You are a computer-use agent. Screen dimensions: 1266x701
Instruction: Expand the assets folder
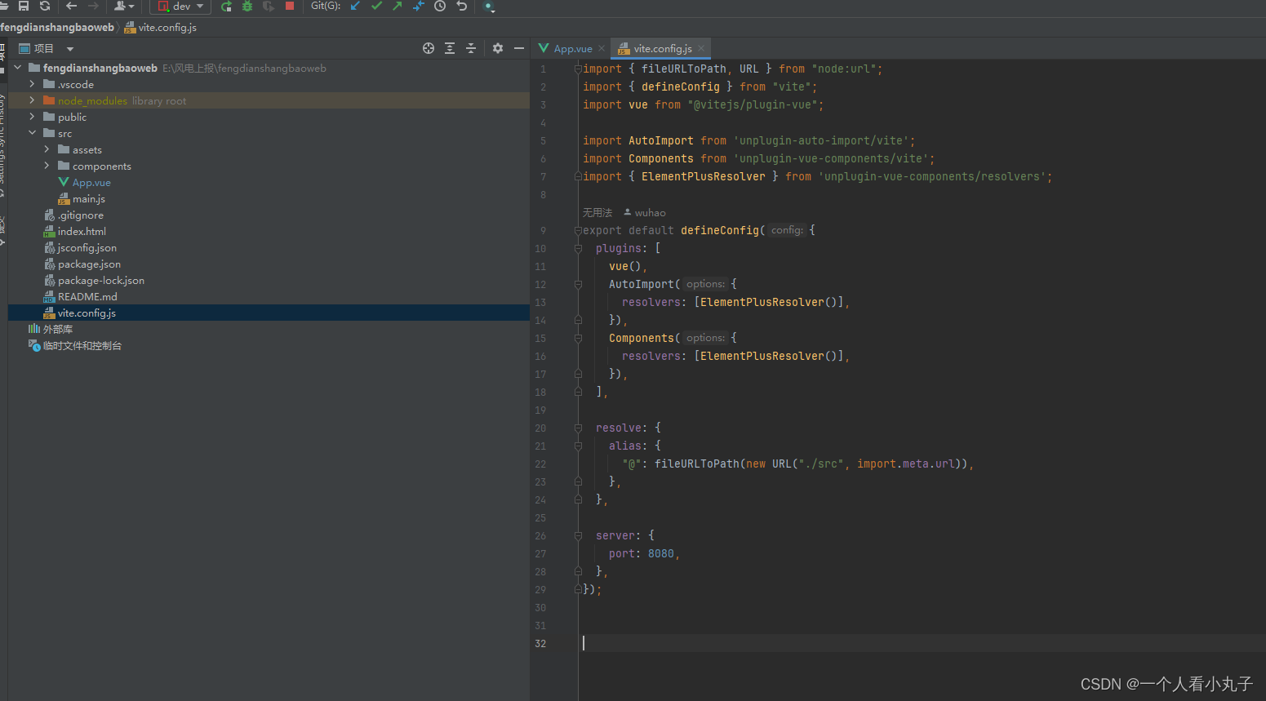[47, 149]
